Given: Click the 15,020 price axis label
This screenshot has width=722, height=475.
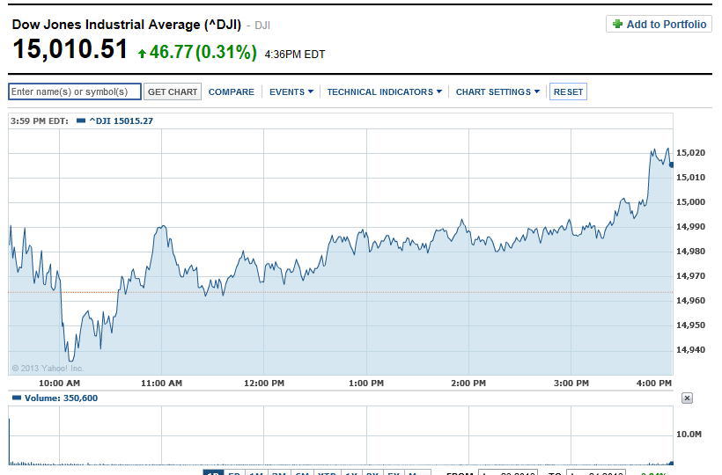Looking at the screenshot, I should click(x=690, y=153).
